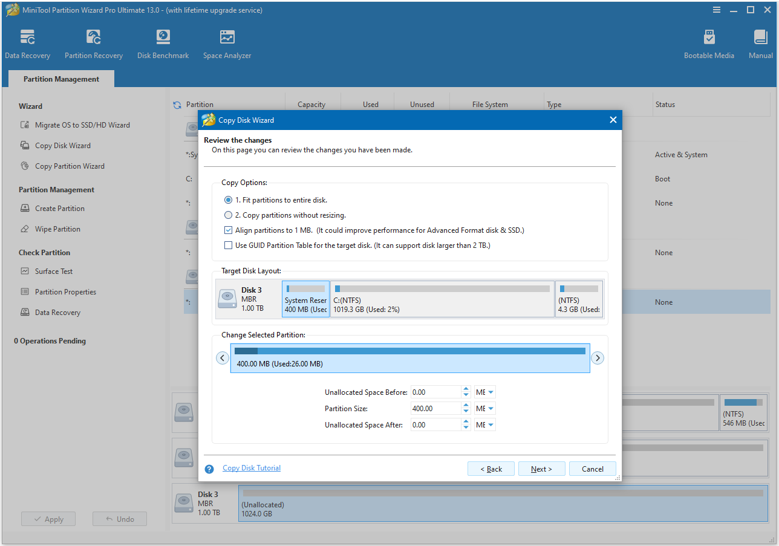Open the Copy Disk Tutorial link
This screenshot has height=546, width=779.
[251, 467]
